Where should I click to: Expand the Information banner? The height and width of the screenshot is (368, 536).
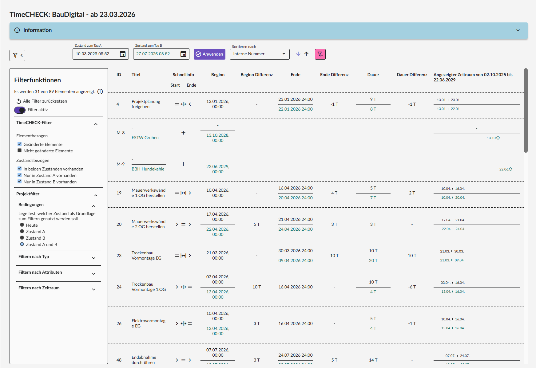(268, 30)
